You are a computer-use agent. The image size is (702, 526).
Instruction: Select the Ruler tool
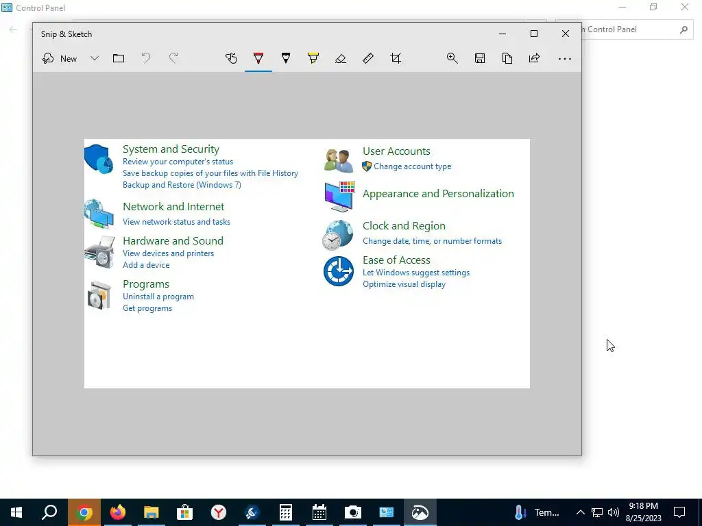click(368, 59)
